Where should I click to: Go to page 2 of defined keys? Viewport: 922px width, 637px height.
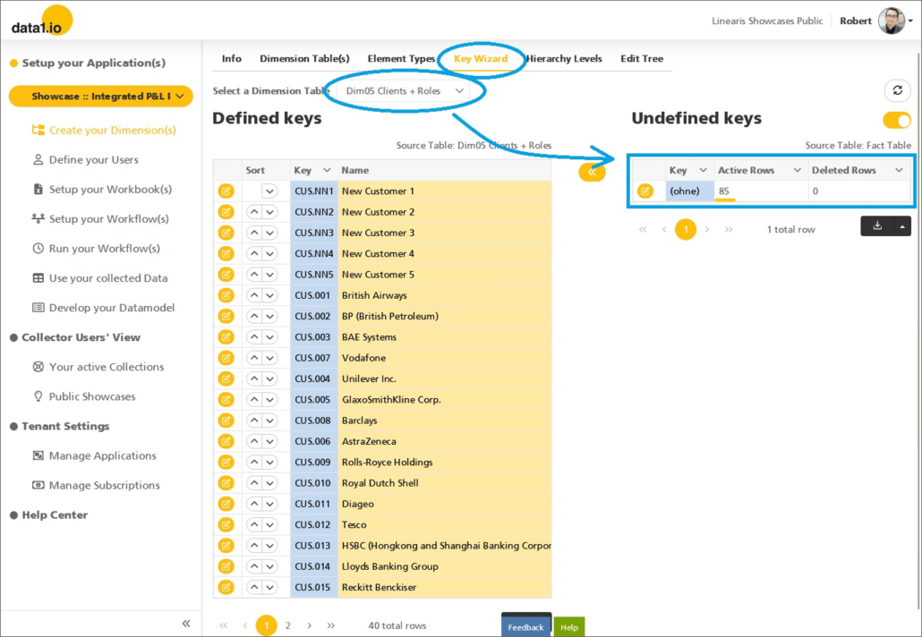click(287, 626)
